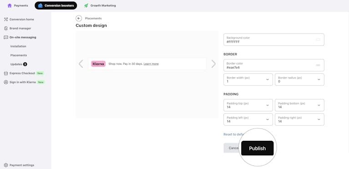The height and width of the screenshot is (169, 349).
Task: Open Installation submenu item
Action: click(x=18, y=46)
